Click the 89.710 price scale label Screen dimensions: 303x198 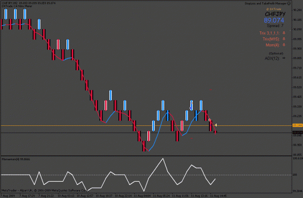(297, 68)
